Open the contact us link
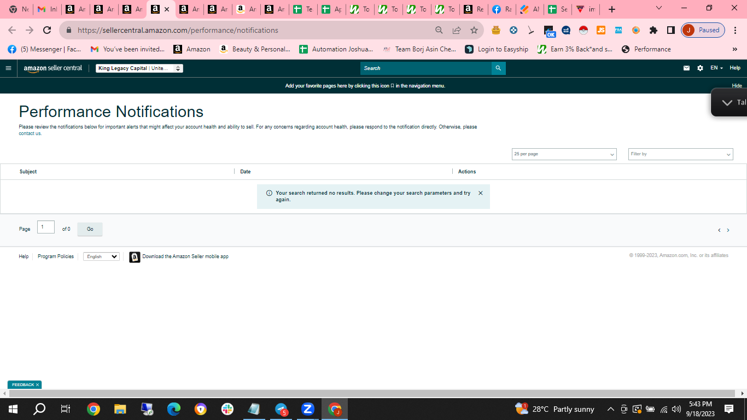The height and width of the screenshot is (420, 747). pos(30,133)
